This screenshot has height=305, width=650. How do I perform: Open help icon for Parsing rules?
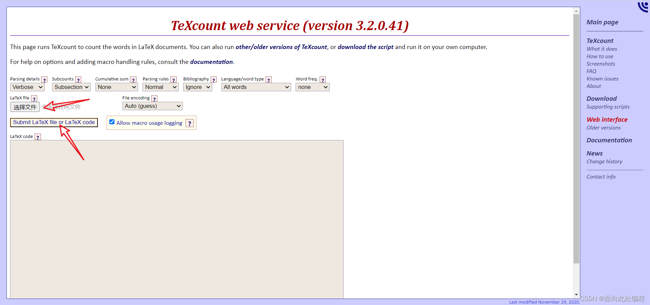[x=173, y=80]
